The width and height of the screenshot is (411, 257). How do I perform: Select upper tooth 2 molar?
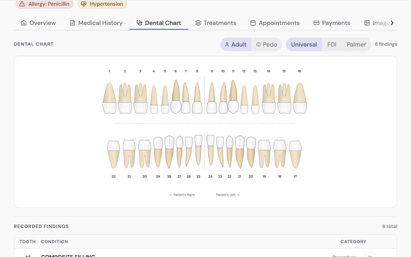pyautogui.click(x=125, y=98)
